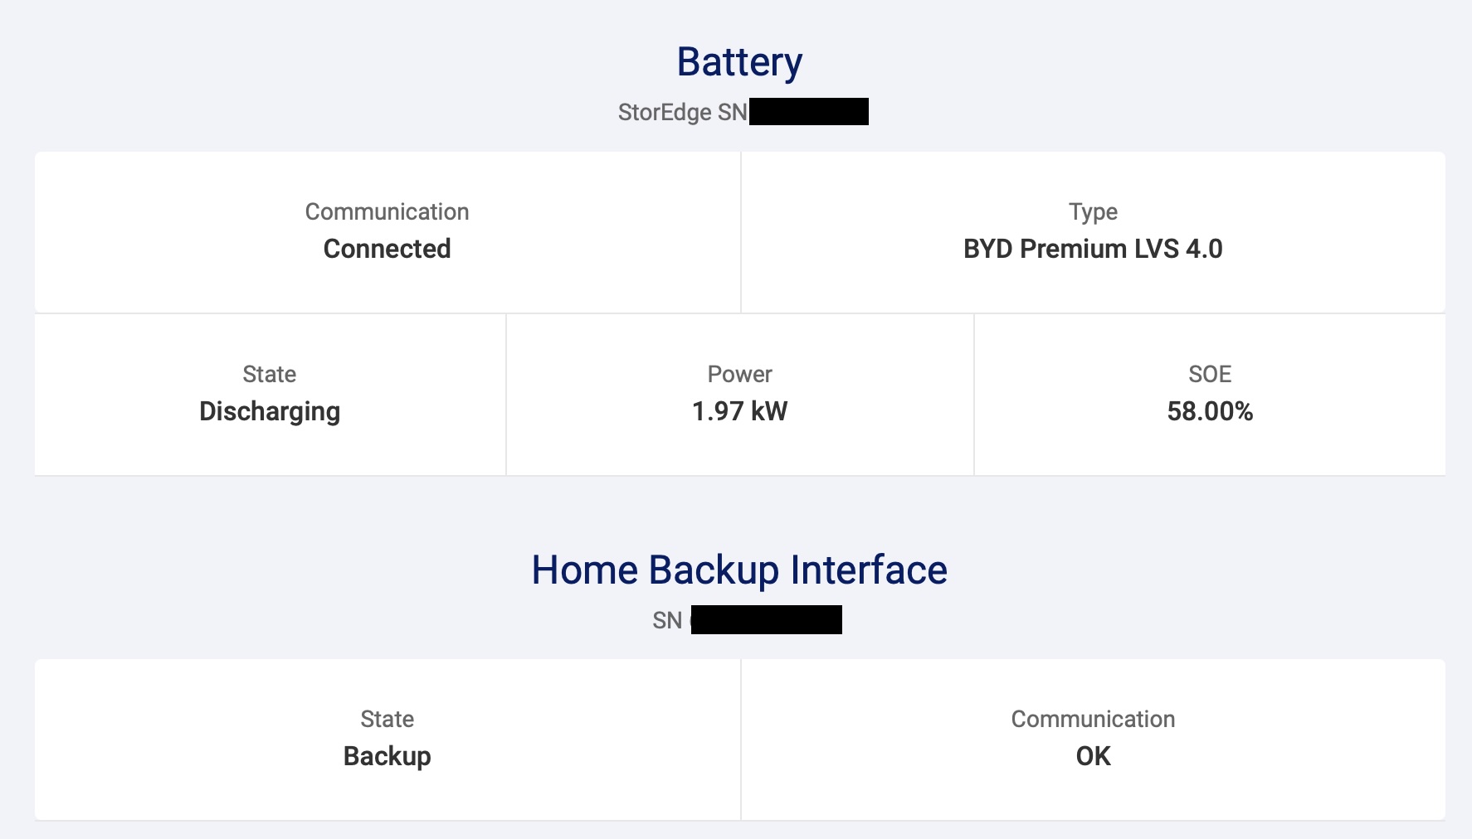Click the Battery section heading
Image resolution: width=1472 pixels, height=839 pixels.
click(739, 62)
